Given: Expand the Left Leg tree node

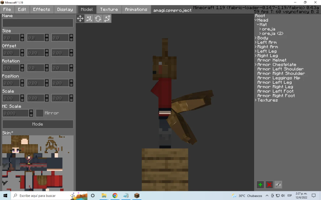Looking at the screenshot, I should (256, 51).
